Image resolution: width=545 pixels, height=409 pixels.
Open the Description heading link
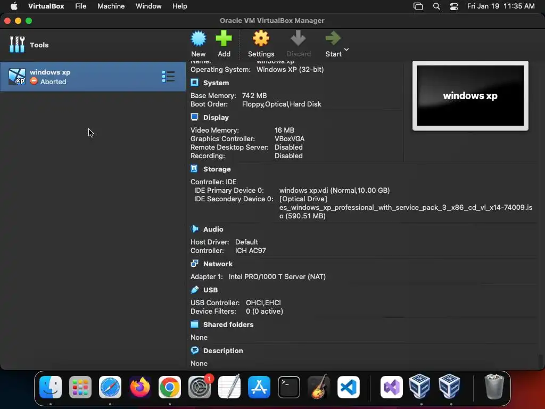coord(223,350)
